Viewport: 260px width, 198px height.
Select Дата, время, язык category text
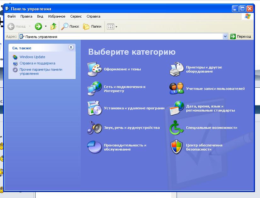[x=211, y=108]
